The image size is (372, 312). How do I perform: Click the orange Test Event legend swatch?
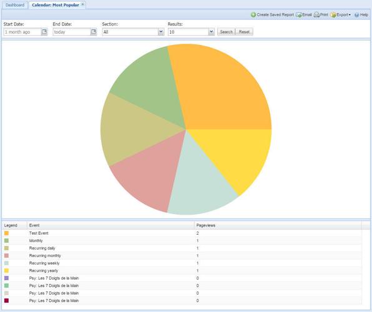6,233
